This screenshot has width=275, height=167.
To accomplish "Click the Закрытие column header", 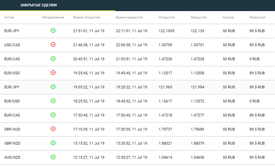I will click(x=198, y=17).
